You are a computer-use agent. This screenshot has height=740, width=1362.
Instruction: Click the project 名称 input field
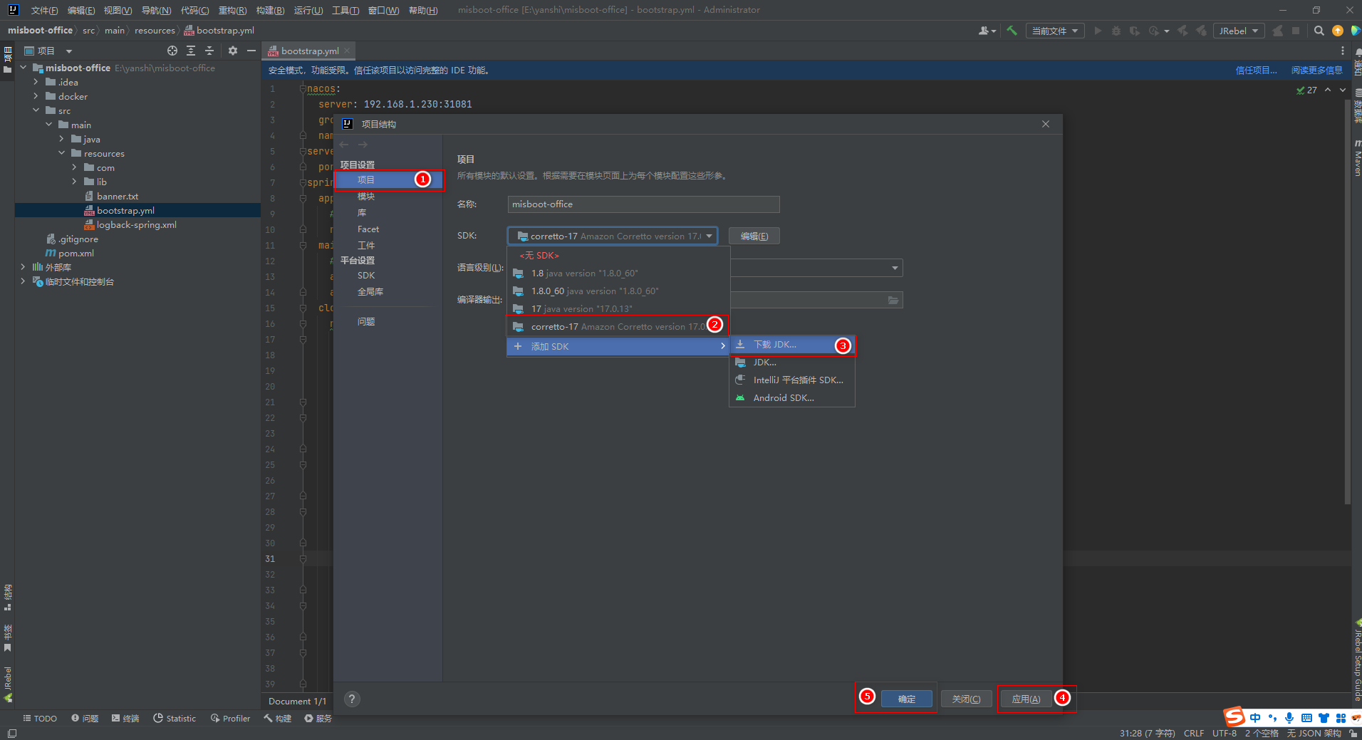[644, 204]
